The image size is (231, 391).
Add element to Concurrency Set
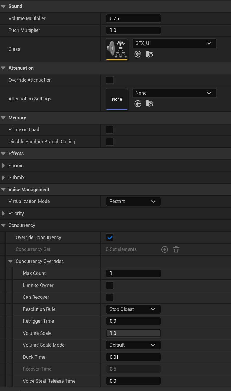pyautogui.click(x=165, y=249)
